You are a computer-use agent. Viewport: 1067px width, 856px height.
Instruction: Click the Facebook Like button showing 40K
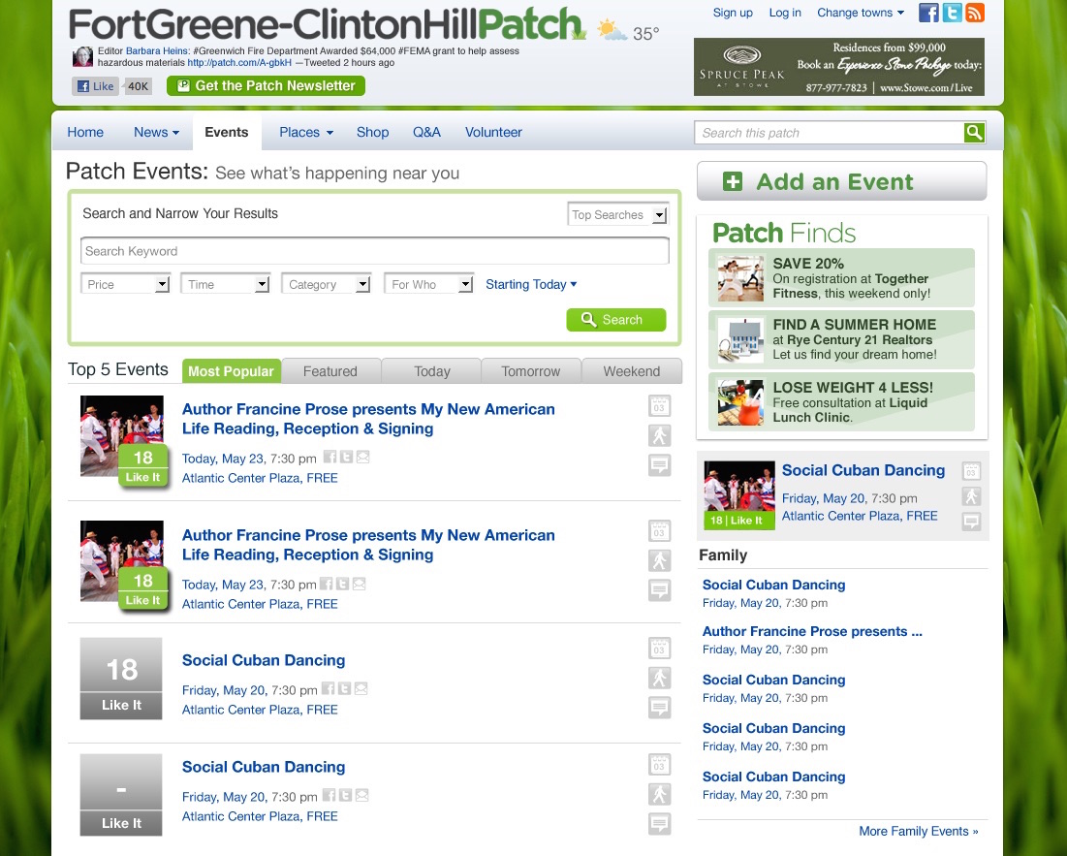tap(96, 86)
